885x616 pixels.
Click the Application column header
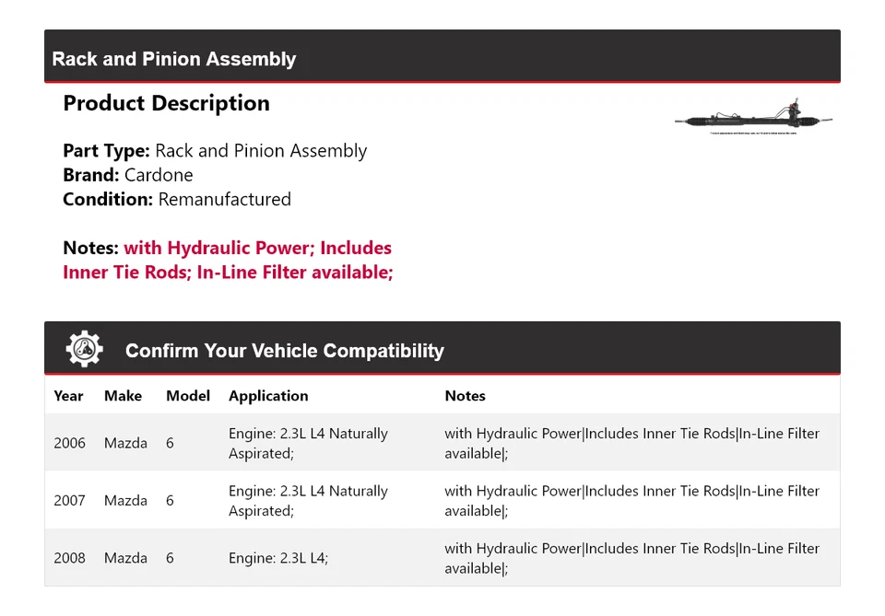[x=268, y=396]
